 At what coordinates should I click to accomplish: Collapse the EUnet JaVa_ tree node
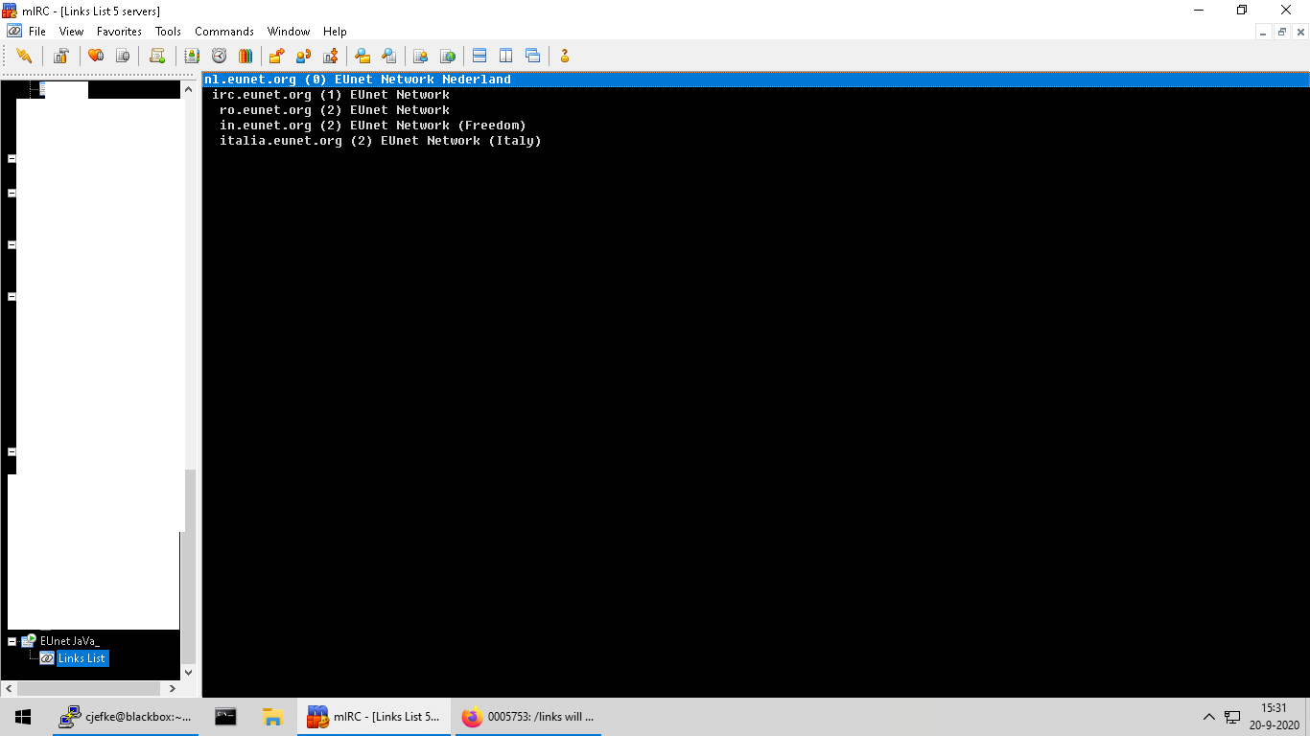pos(12,641)
